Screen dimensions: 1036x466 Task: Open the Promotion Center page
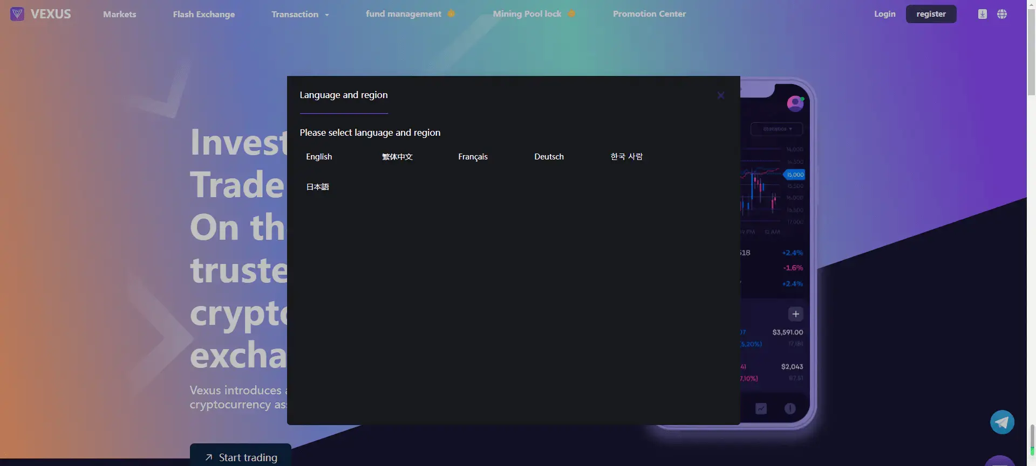[649, 14]
